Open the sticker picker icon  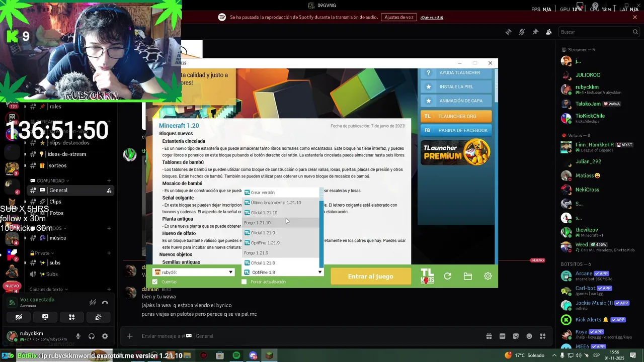(x=516, y=336)
